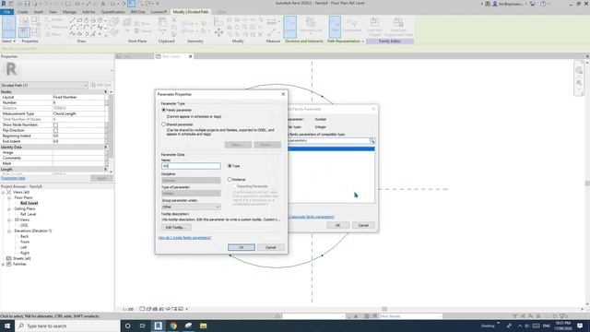Open the File ribbon tab
590x332 pixels.
(6, 12)
